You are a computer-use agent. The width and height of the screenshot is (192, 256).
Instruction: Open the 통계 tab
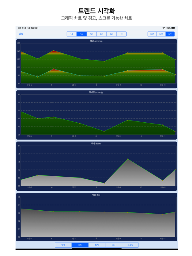tap(97, 245)
